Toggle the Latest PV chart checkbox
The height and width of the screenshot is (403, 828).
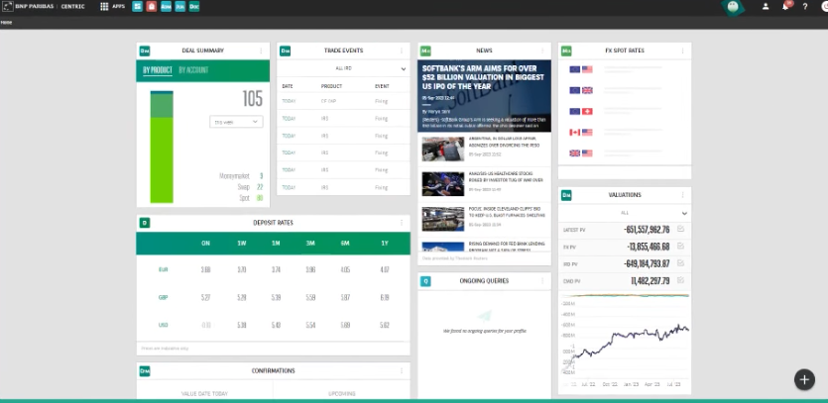point(680,230)
